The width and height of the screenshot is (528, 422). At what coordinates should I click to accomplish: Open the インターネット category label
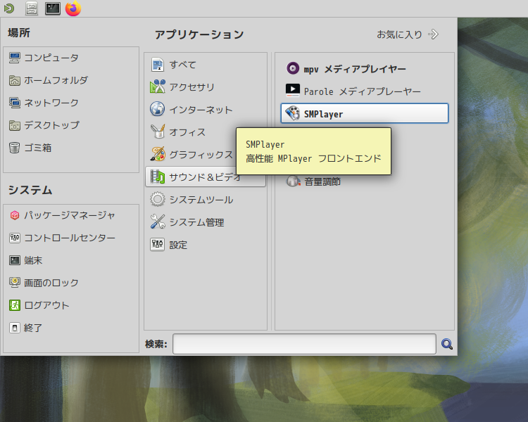201,110
